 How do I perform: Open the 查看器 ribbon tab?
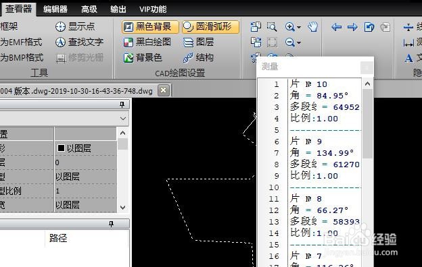pos(18,9)
